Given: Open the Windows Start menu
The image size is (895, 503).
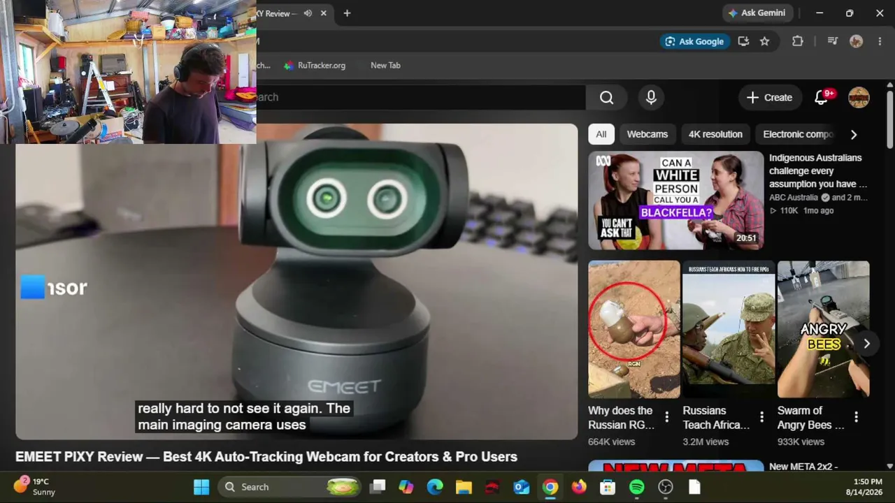Looking at the screenshot, I should click(201, 487).
